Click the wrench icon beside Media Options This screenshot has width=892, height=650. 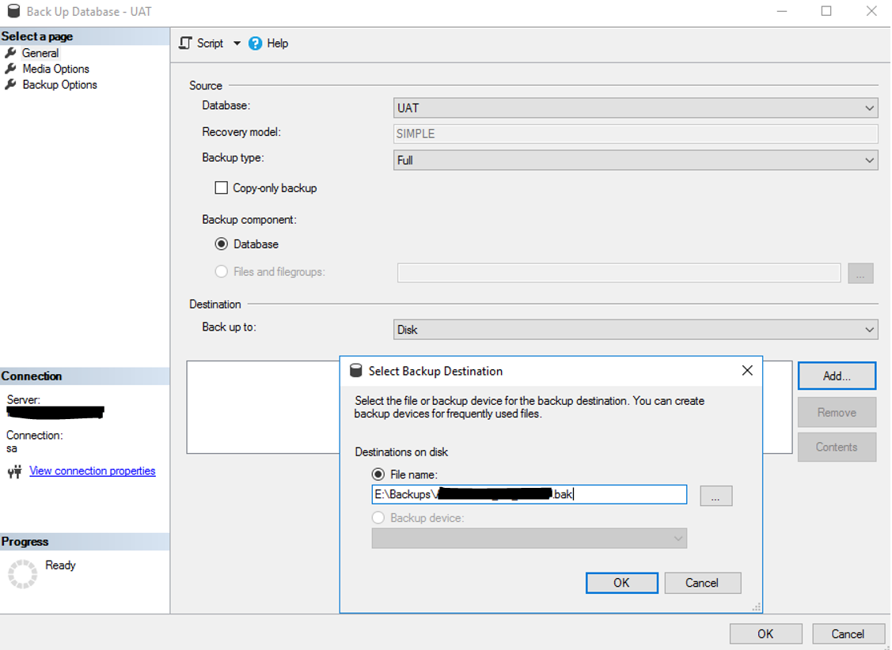[x=10, y=69]
